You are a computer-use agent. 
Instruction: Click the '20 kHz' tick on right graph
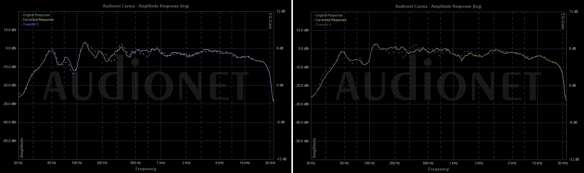click(562, 163)
